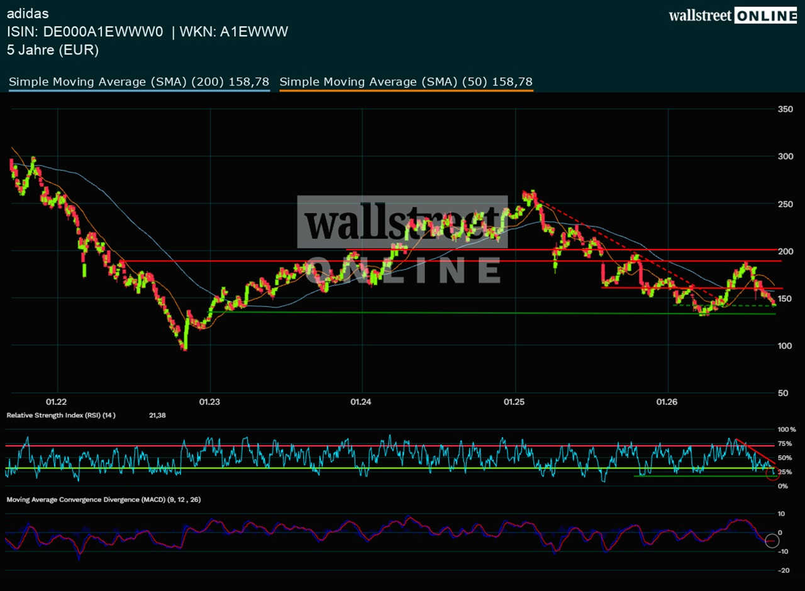
Task: Click the 01.25 date axis label
Action: pos(514,402)
